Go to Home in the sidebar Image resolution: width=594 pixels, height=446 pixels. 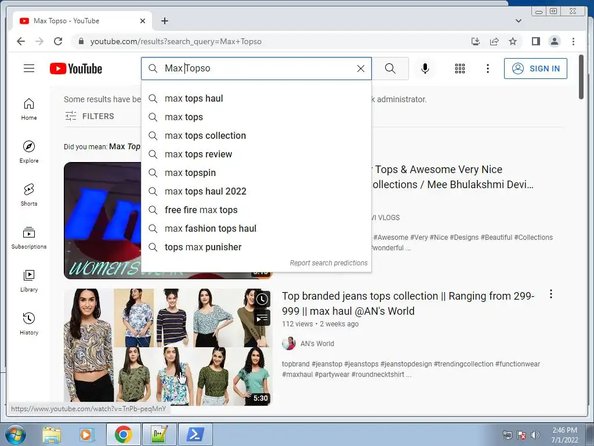coord(29,109)
